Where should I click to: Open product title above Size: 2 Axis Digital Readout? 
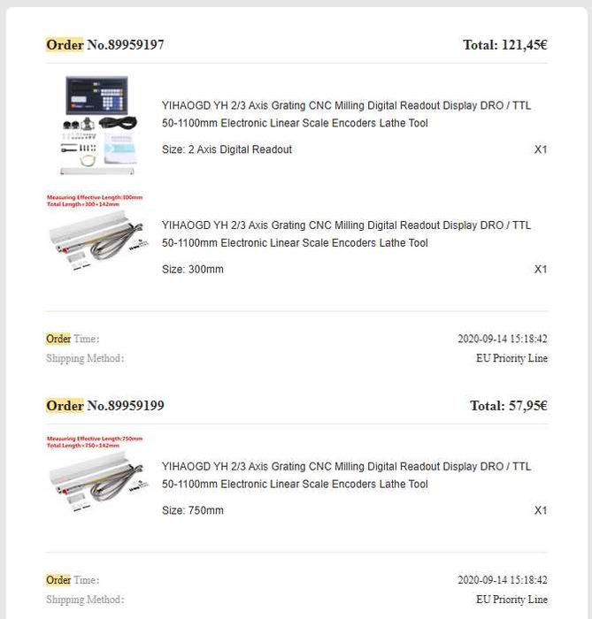(346, 114)
